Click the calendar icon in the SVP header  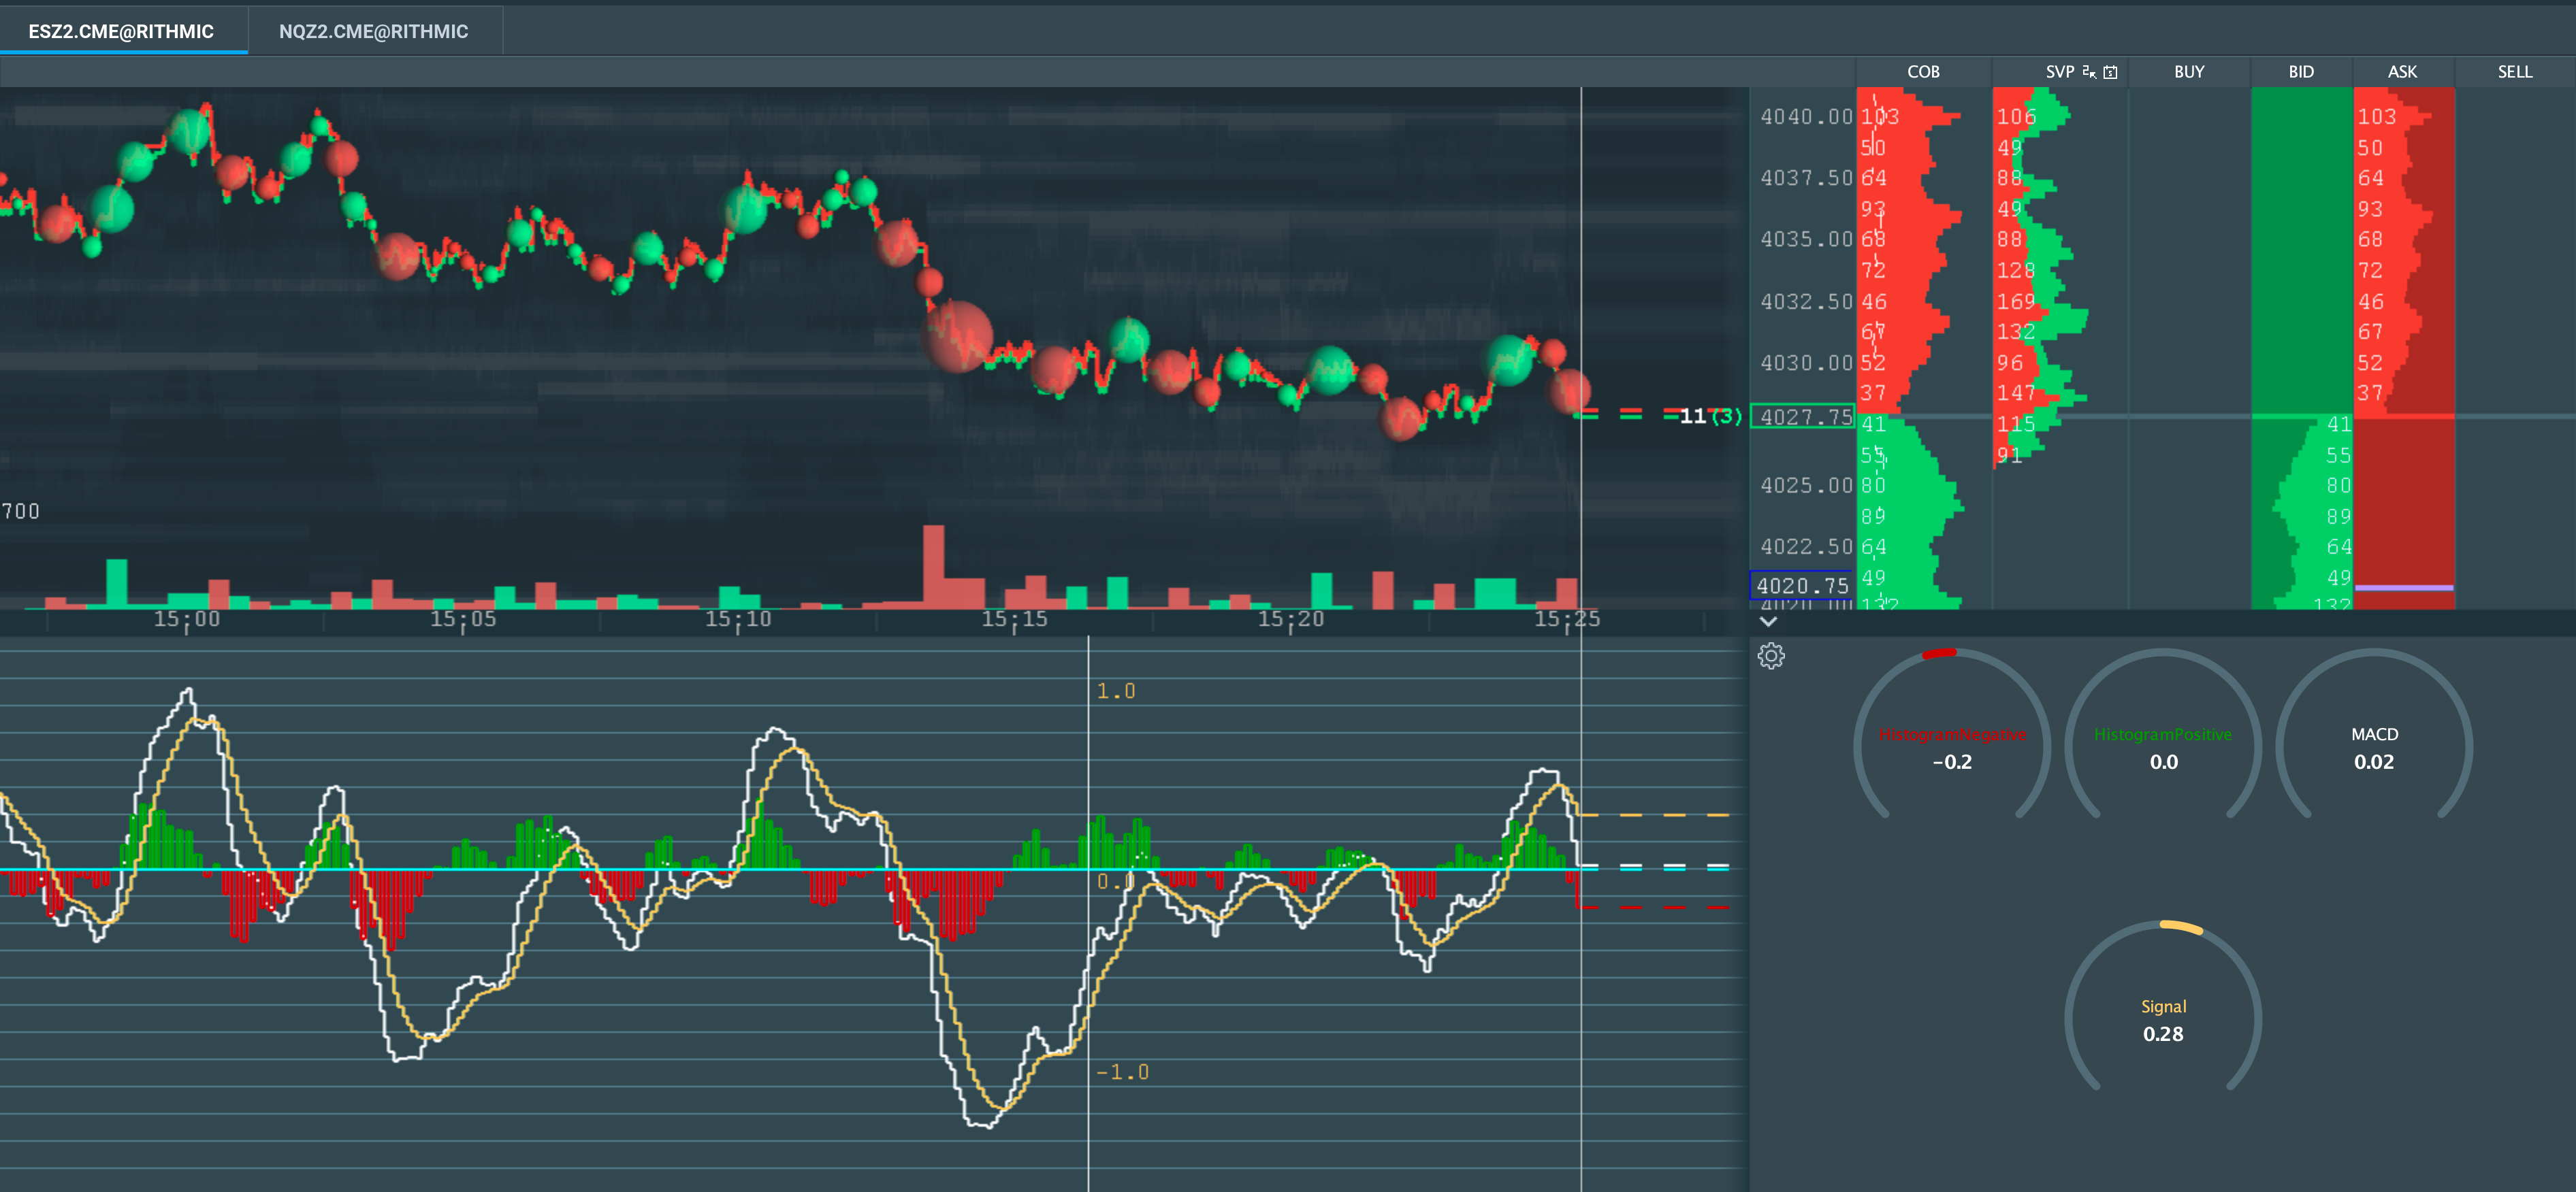(x=2111, y=72)
